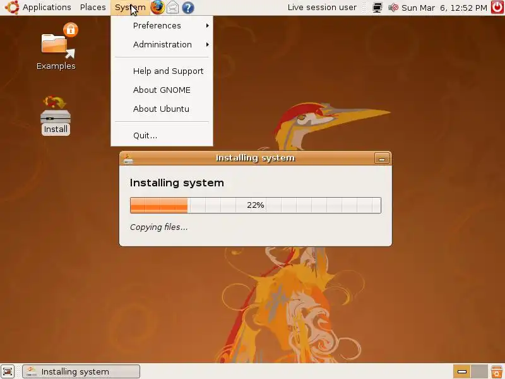Open the network monitor tray icon

tap(377, 8)
